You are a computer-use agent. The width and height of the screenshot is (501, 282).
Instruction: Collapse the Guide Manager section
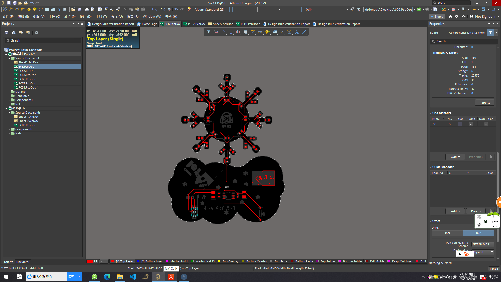(431, 167)
